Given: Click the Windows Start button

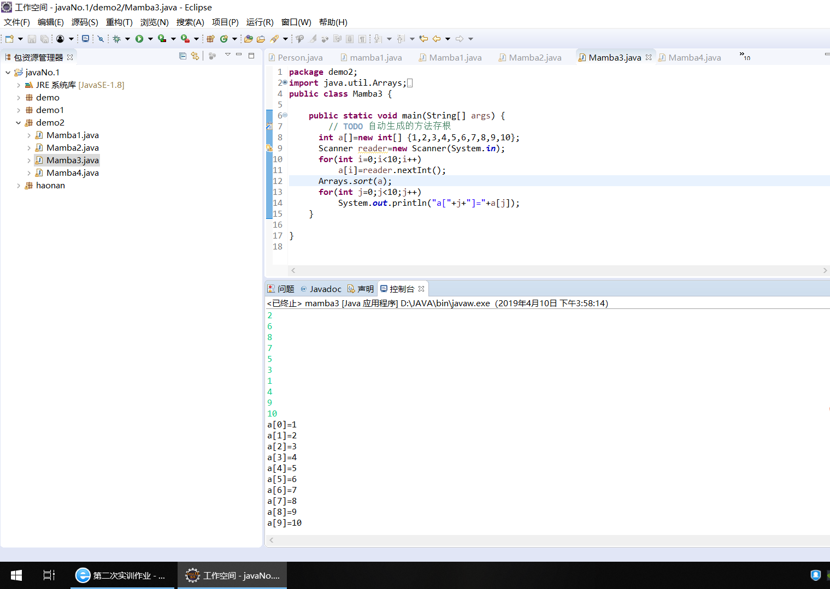Looking at the screenshot, I should (x=16, y=575).
